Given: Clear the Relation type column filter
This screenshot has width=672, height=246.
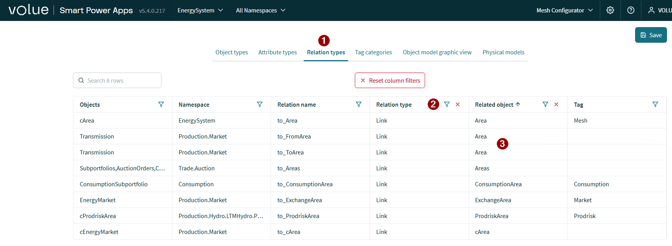Looking at the screenshot, I should (458, 104).
